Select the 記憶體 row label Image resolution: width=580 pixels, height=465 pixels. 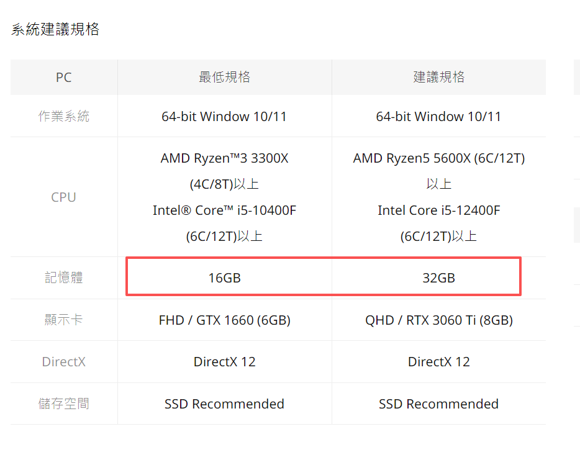pos(63,278)
